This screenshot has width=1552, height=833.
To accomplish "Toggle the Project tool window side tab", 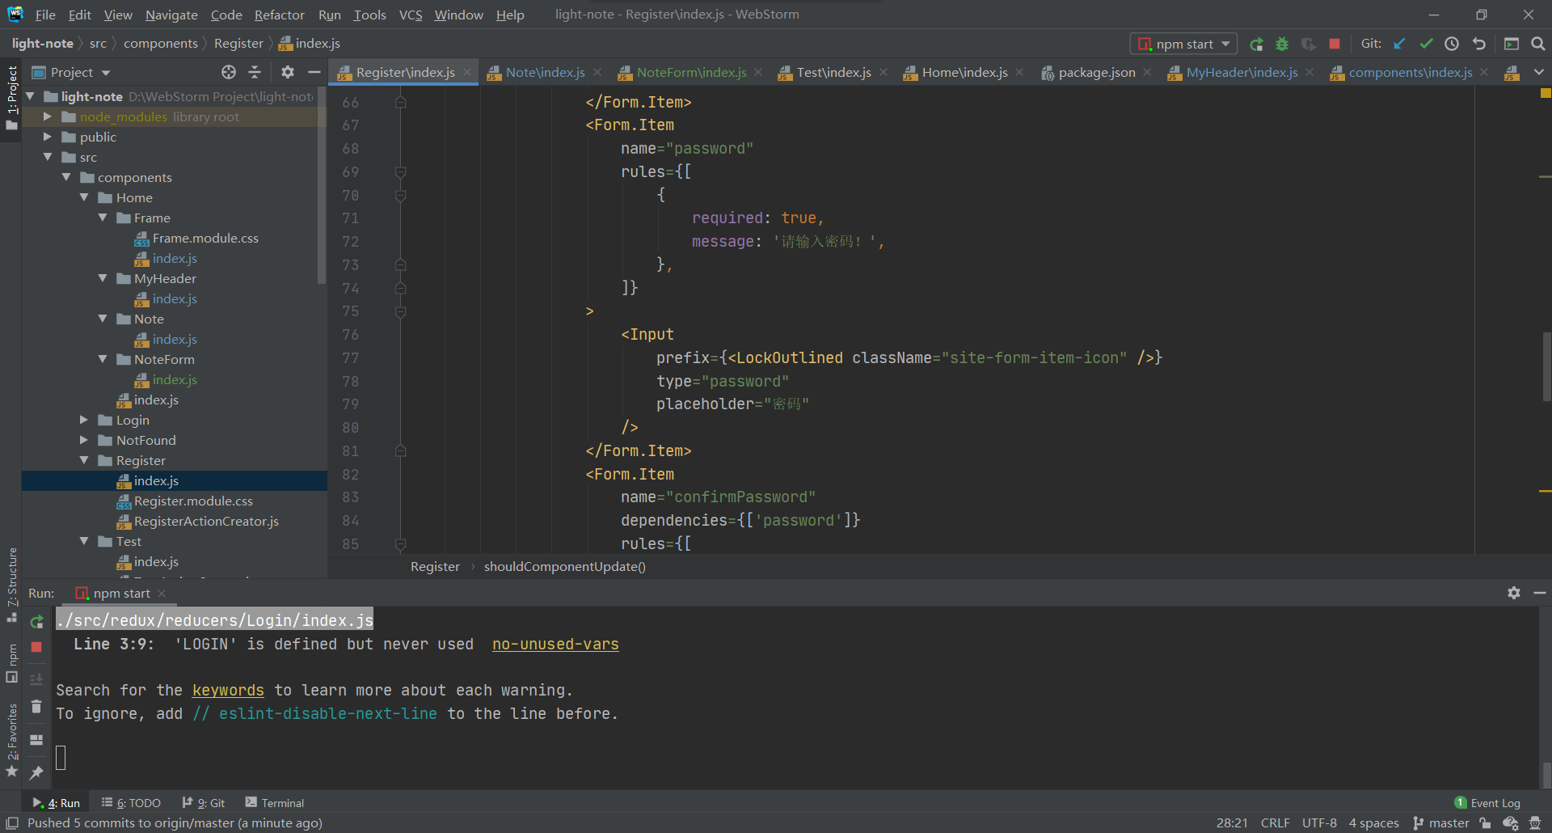I will (x=11, y=98).
